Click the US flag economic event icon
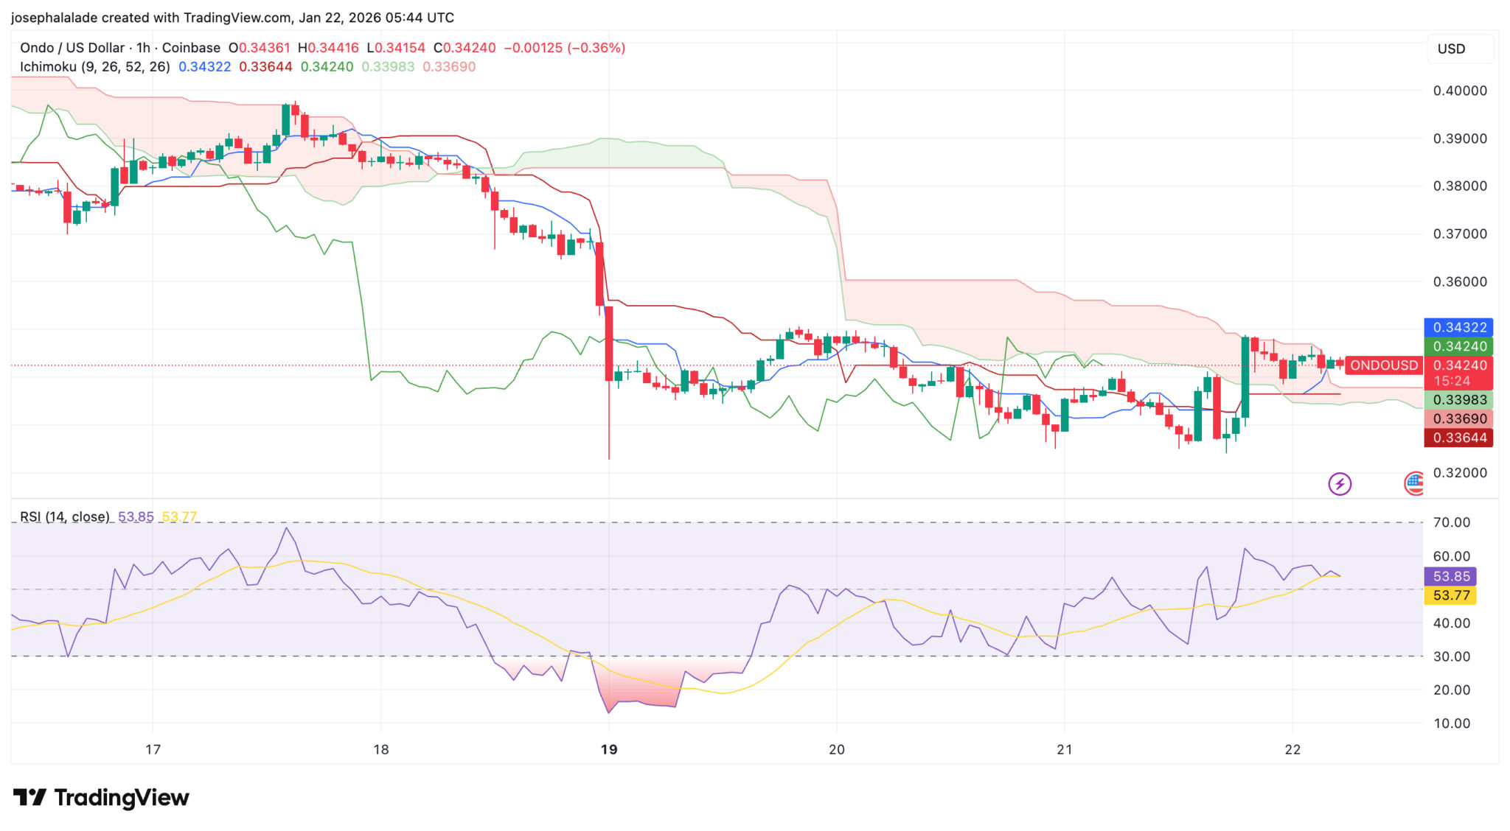 tap(1414, 483)
